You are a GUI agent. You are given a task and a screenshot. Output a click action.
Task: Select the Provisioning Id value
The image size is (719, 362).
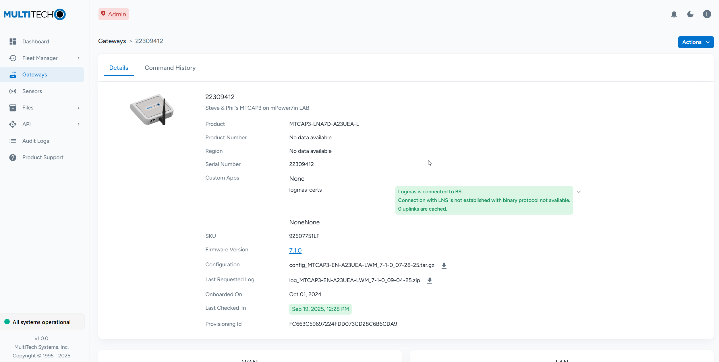click(x=343, y=324)
